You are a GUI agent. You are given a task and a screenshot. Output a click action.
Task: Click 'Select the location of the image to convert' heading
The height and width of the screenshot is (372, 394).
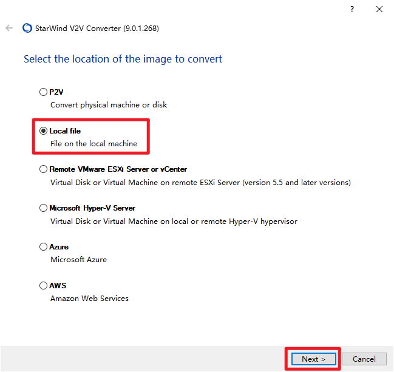123,59
